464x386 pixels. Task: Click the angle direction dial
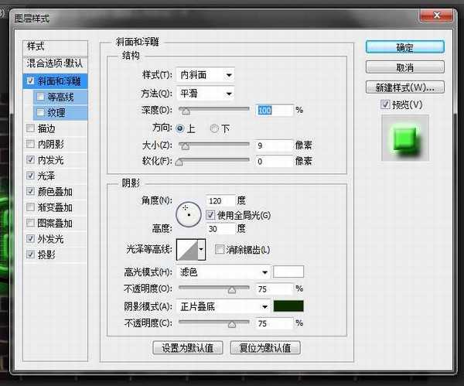coord(189,213)
